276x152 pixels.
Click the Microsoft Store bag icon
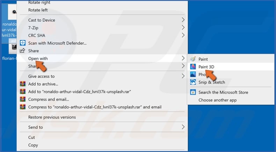click(x=193, y=92)
